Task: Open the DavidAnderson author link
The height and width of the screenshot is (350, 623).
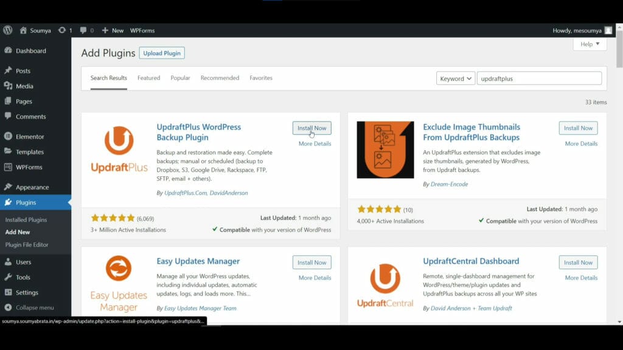Action: [x=229, y=193]
